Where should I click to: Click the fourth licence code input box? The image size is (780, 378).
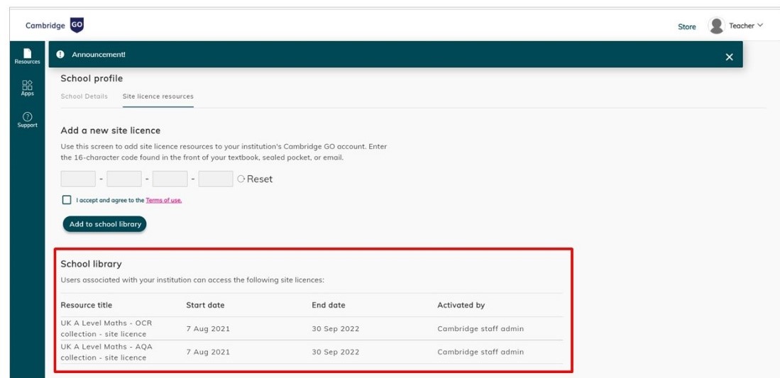coord(216,179)
